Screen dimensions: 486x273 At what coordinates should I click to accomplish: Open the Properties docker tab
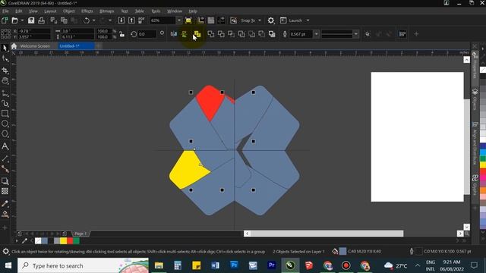click(x=475, y=65)
